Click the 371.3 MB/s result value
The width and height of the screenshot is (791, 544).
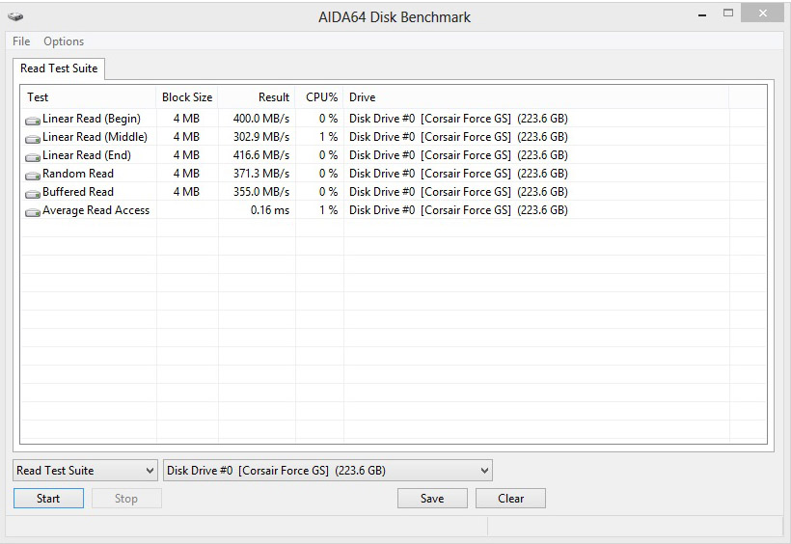(261, 174)
